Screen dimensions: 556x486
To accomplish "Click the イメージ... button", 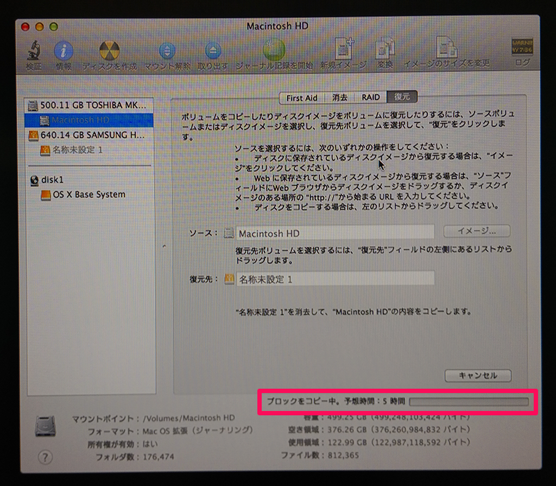I will click(x=477, y=231).
